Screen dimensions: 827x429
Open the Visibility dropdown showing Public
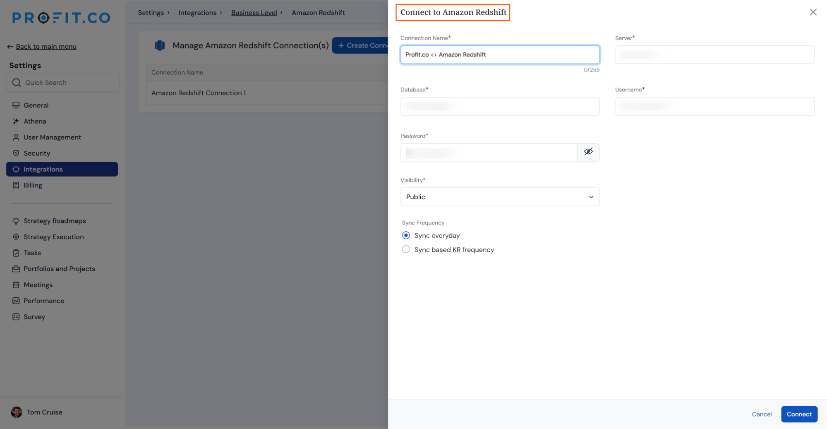coord(500,197)
